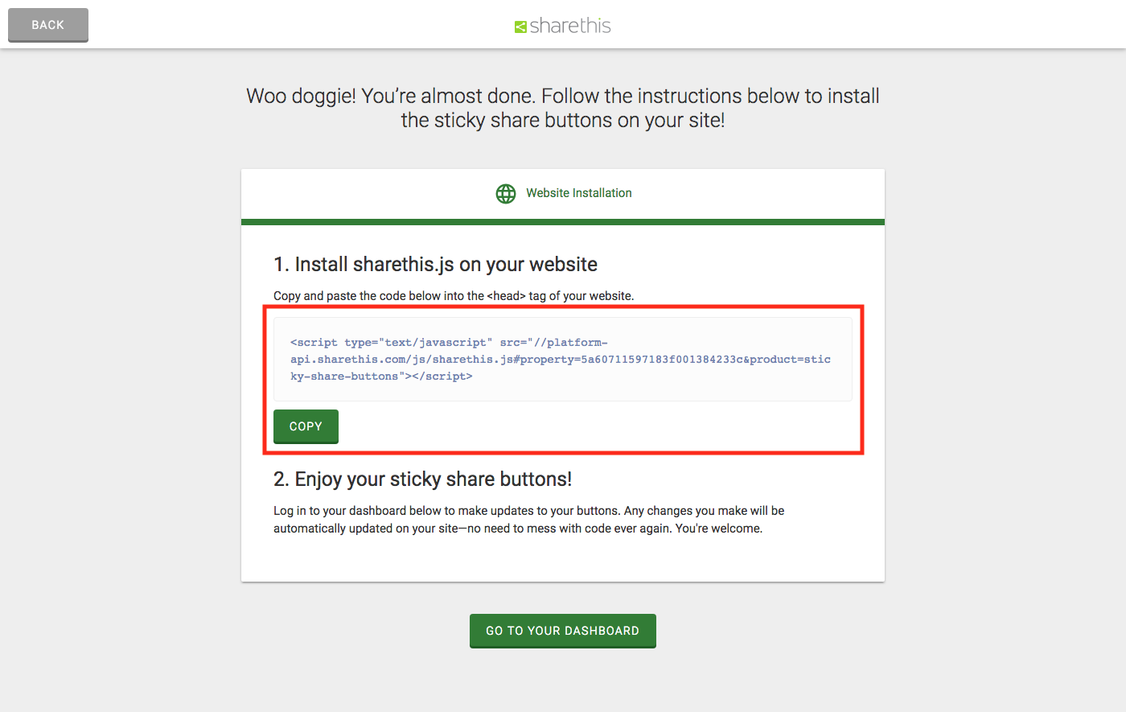Open the ShareThis homepage via the logo
The width and height of the screenshot is (1126, 712).
click(562, 25)
